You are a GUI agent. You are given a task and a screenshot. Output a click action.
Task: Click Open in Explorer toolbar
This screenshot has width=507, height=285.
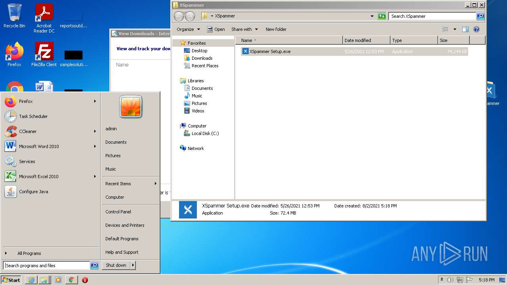tap(216, 29)
